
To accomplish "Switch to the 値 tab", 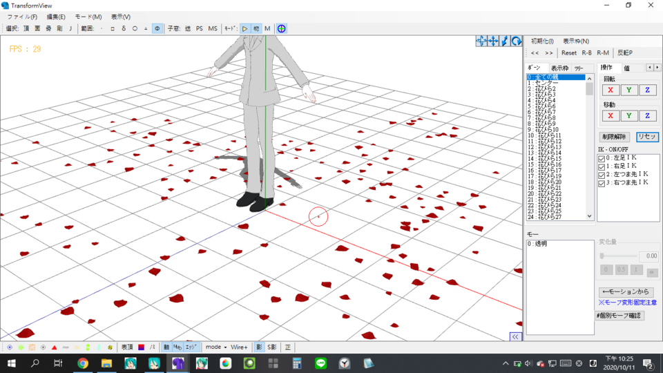I will (626, 68).
